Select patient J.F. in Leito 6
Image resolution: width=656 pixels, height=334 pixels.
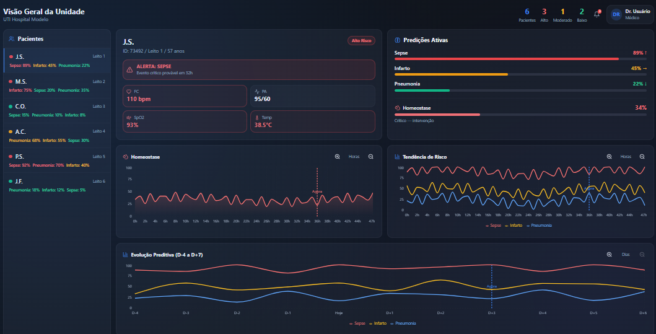(58, 185)
